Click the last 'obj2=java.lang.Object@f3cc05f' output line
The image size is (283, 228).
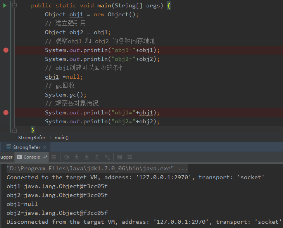[57, 213]
